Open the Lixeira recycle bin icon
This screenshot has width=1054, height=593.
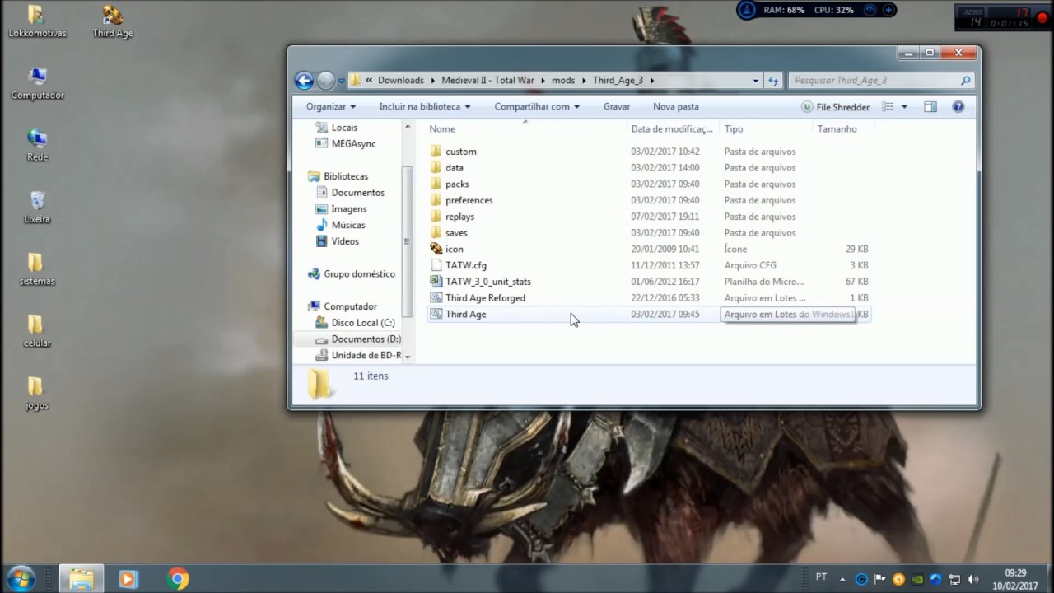coord(37,208)
